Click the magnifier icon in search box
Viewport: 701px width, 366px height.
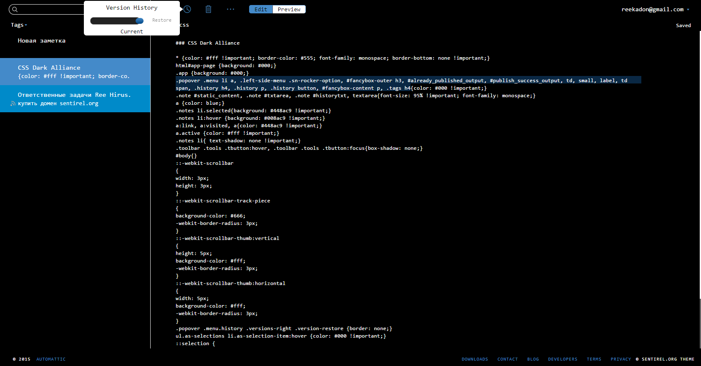pyautogui.click(x=15, y=9)
